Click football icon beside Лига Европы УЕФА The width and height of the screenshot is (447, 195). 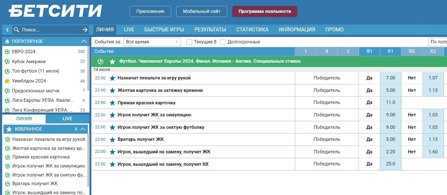point(7,101)
